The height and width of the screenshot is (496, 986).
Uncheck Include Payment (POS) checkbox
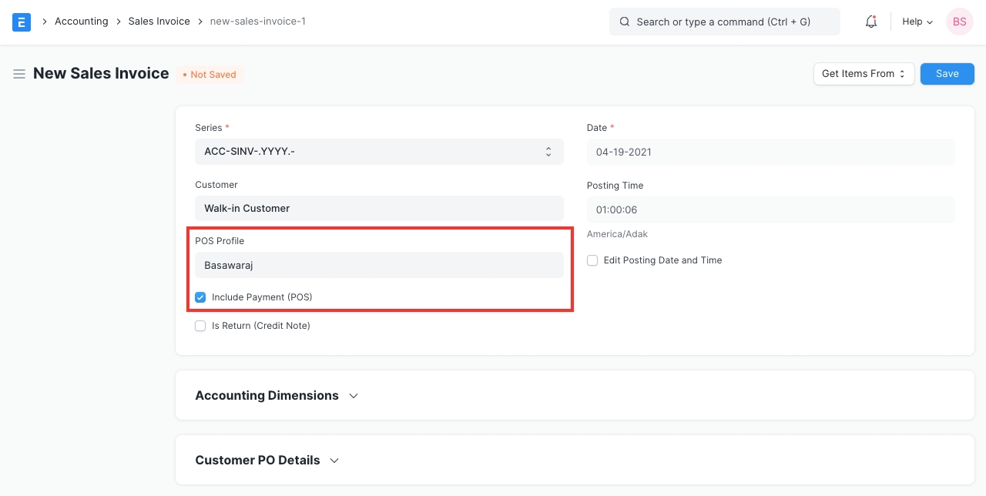click(x=200, y=297)
